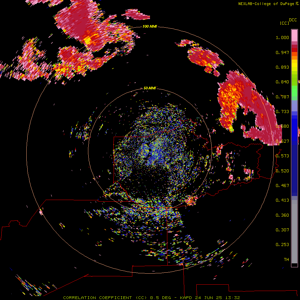Click the 0.840 scale value
300x300 pixels.
pos(282,82)
